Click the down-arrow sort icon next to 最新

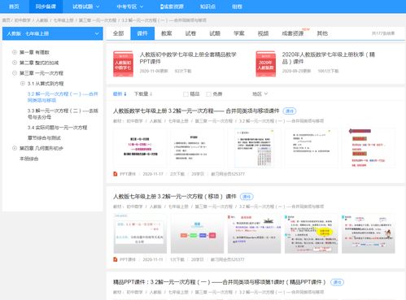(x=125, y=94)
